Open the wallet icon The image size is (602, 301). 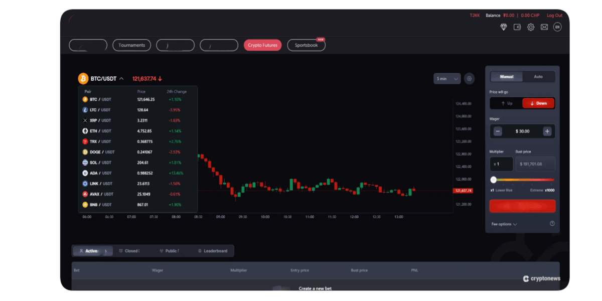point(517,27)
